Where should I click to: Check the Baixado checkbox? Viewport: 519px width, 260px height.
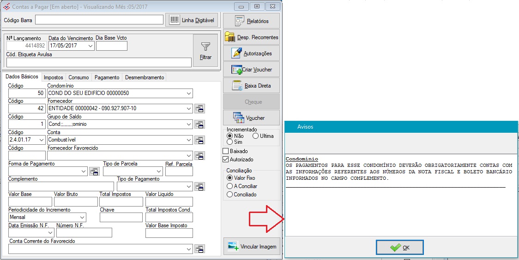point(226,151)
